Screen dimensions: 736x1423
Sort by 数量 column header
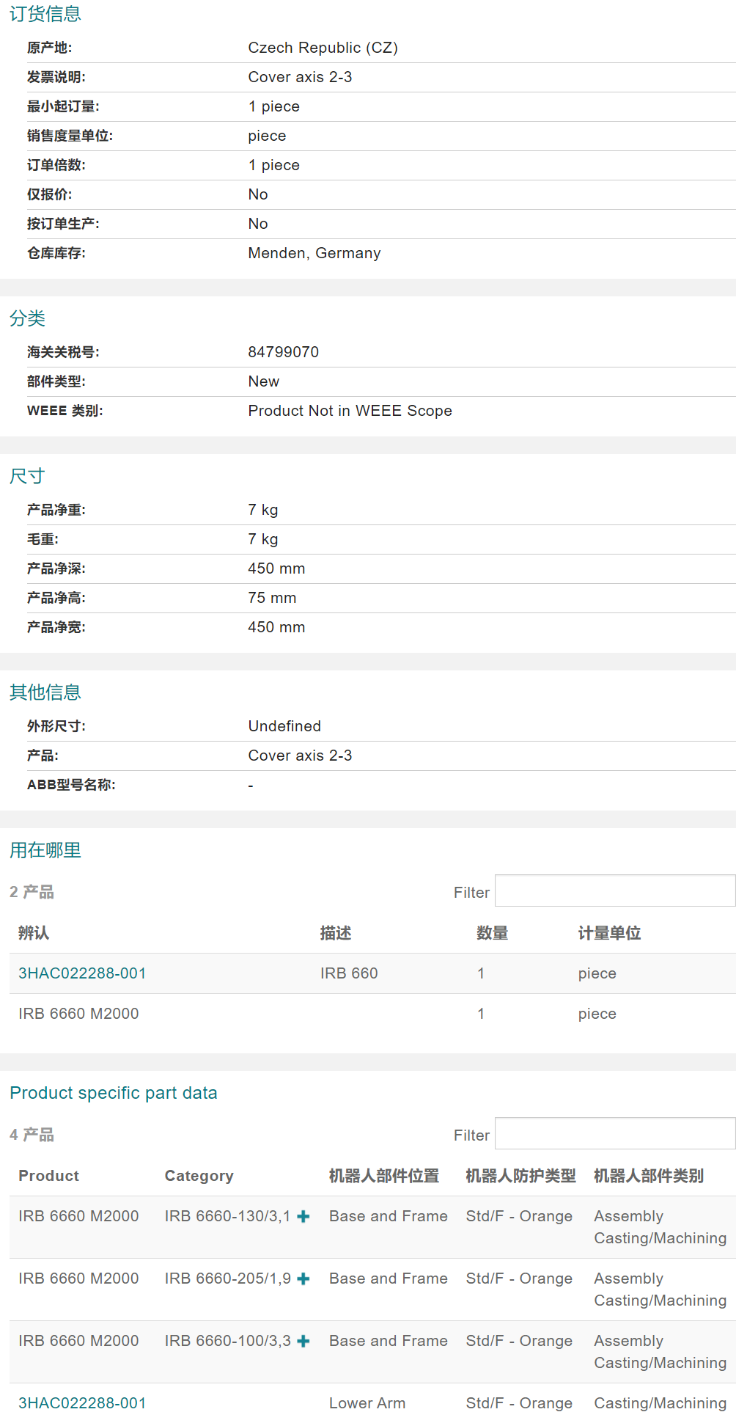click(x=492, y=933)
